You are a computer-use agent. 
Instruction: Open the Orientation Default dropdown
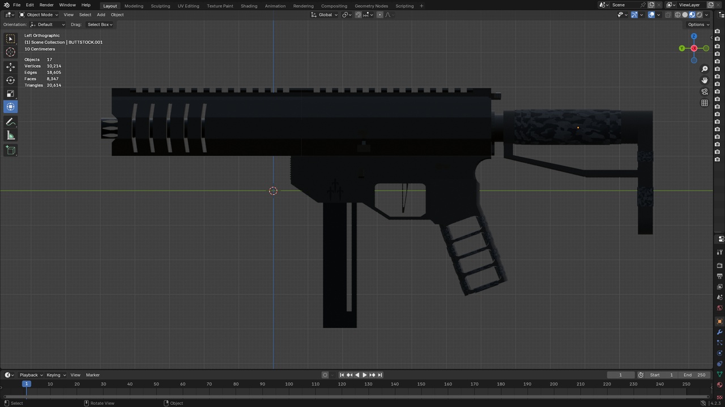[47, 24]
